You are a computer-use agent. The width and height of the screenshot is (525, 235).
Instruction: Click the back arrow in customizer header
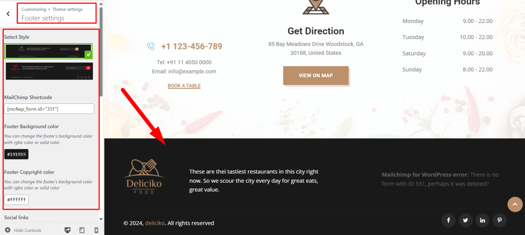coord(8,14)
